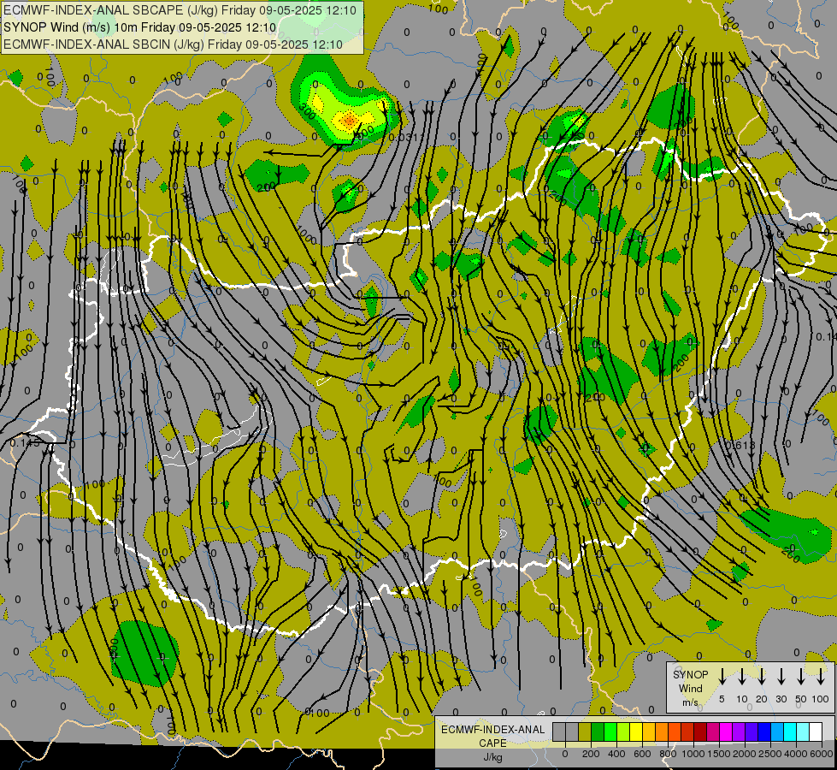837x770 pixels.
Task: Select the cyan swatch left of 4000 tick
Action: click(x=791, y=731)
